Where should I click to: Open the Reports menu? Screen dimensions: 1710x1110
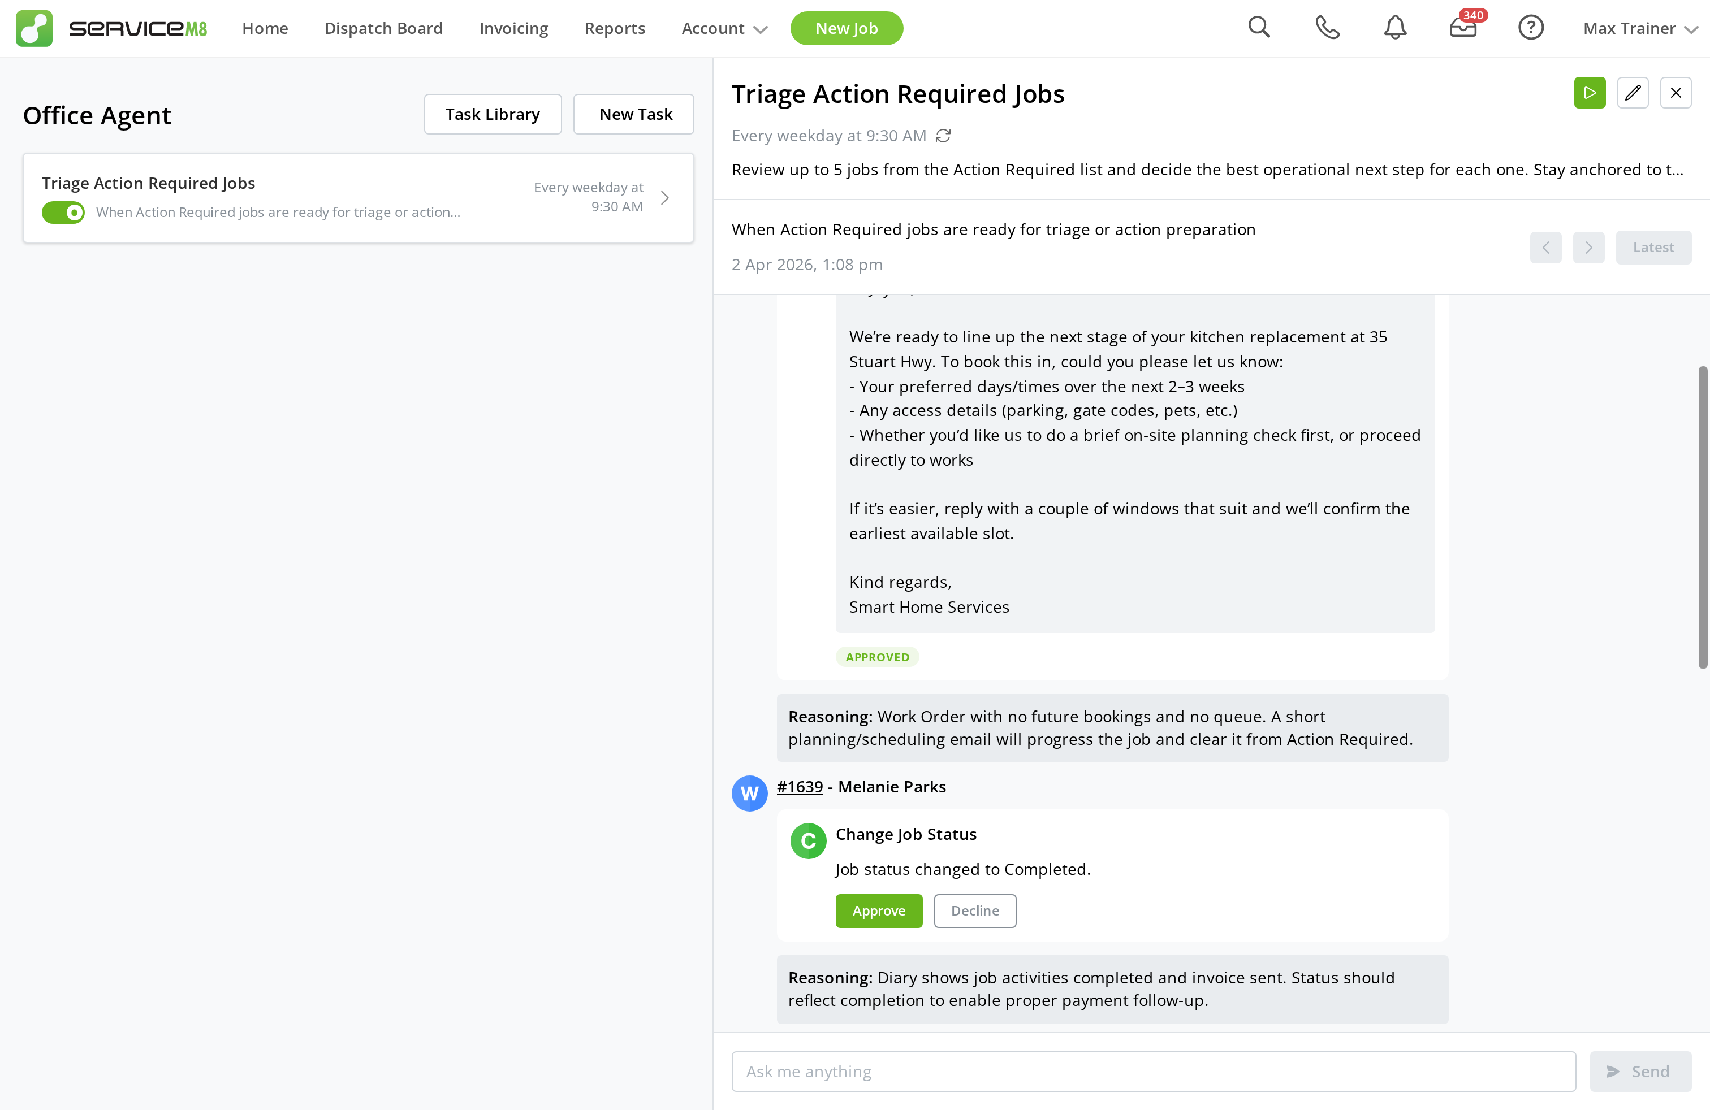point(614,28)
